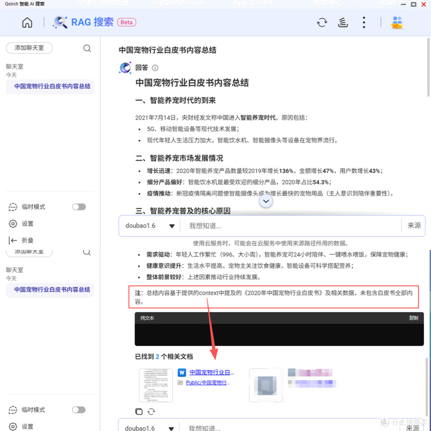The width and height of the screenshot is (431, 431).
Task: Click the refresh sync arrows icon
Action: pyautogui.click(x=322, y=22)
